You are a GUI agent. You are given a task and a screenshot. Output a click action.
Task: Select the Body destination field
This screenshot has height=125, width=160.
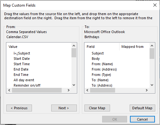95,59
